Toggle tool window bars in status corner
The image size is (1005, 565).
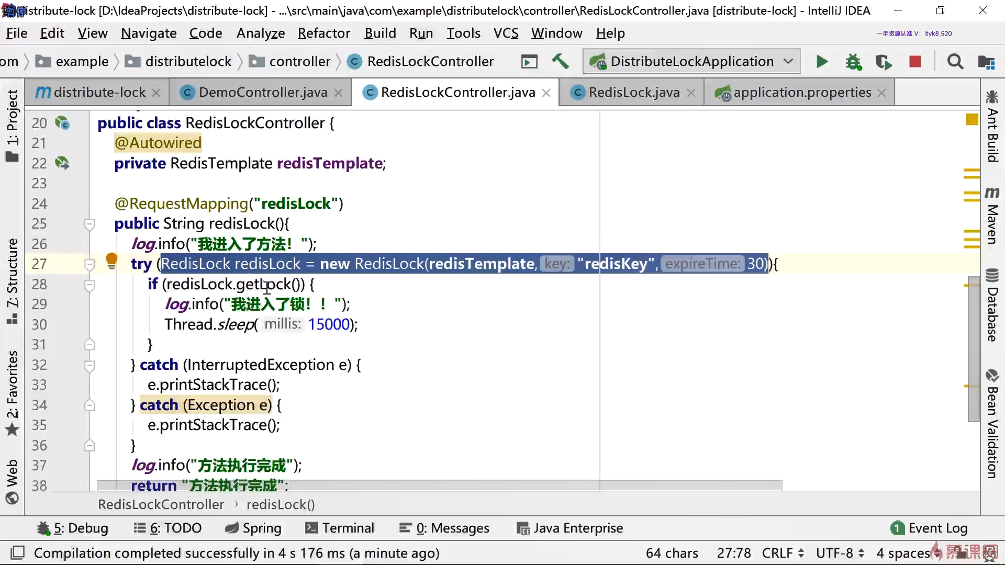(x=18, y=552)
